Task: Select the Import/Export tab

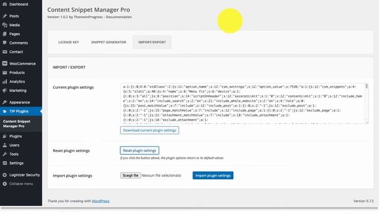Action: 152,42
